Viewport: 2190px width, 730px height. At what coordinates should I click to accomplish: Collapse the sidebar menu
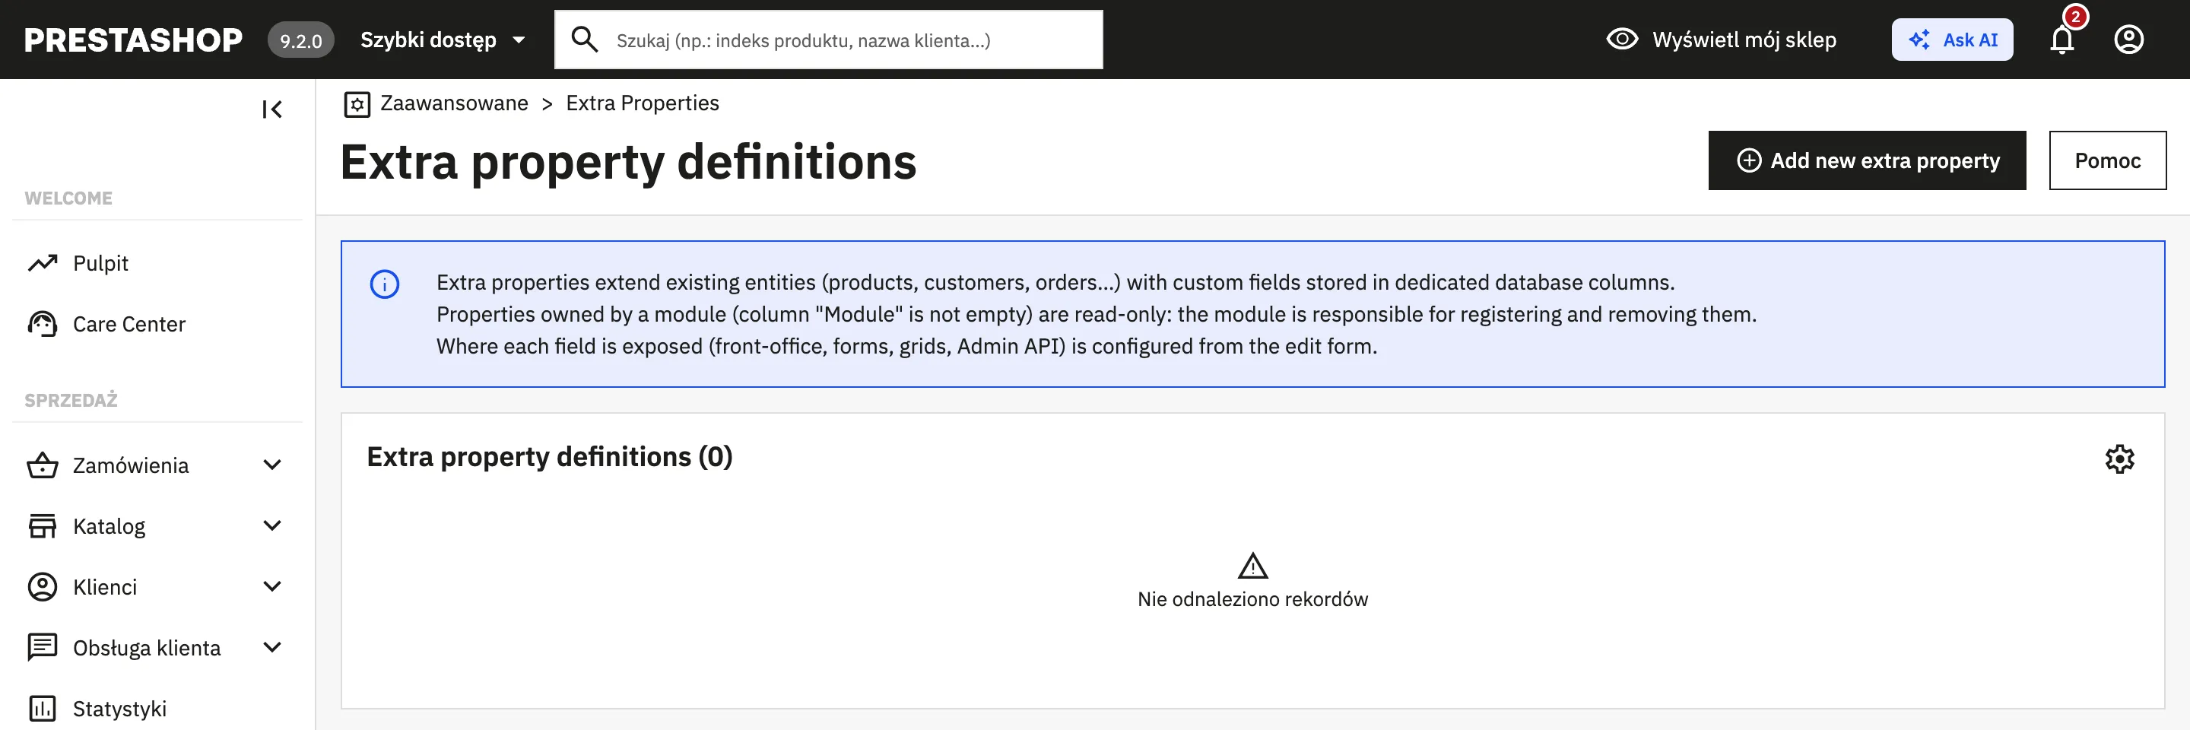pos(272,109)
